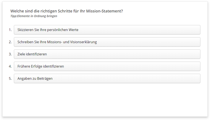This screenshot has width=210, height=120.
Task: Click the word 'Werte' in item one
Action: point(73,30)
